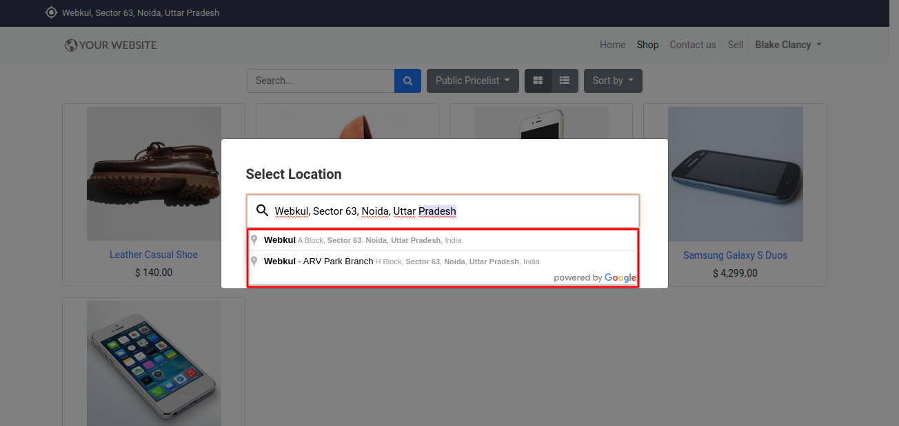Click the pin icon of ARV Park Branch suggestion
The height and width of the screenshot is (426, 899).
point(254,262)
